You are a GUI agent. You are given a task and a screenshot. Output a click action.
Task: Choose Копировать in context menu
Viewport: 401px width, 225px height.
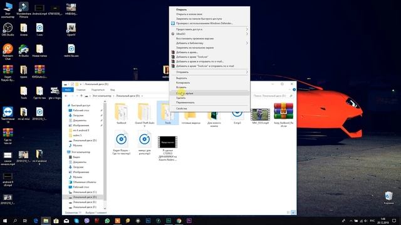coord(210,82)
